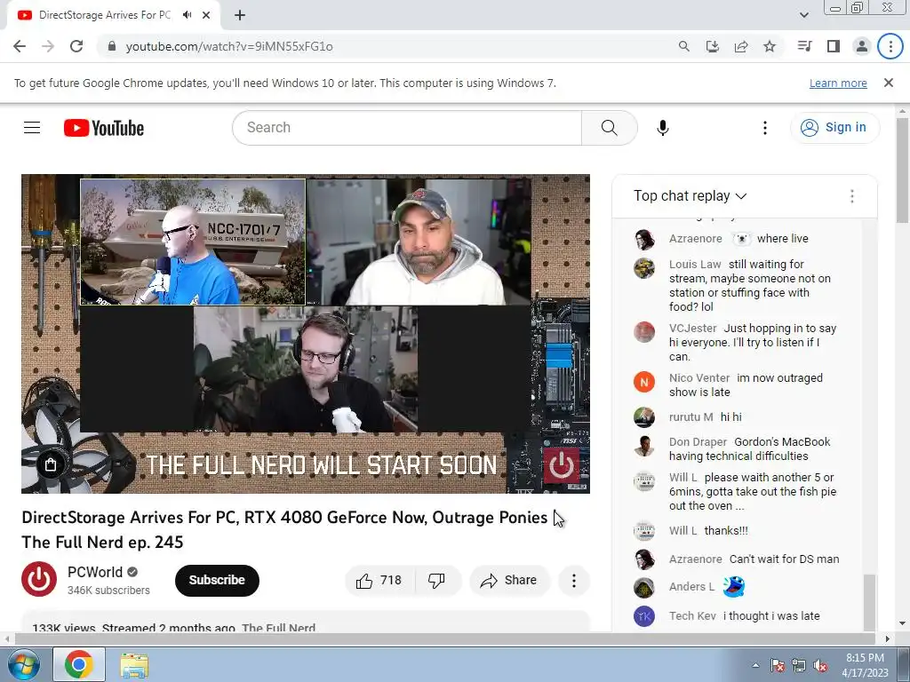Click Tech Kev's 'i thought i was late'

tap(771, 616)
